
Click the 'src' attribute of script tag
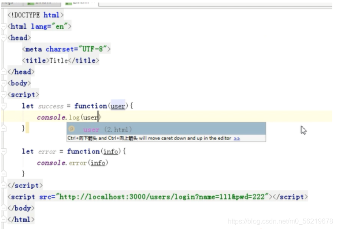(46, 197)
